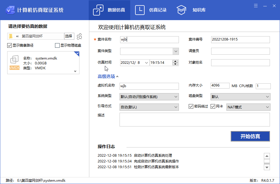The height and width of the screenshot is (184, 280).
Task: Click the 对象姓名 input field
Action: [240, 63]
